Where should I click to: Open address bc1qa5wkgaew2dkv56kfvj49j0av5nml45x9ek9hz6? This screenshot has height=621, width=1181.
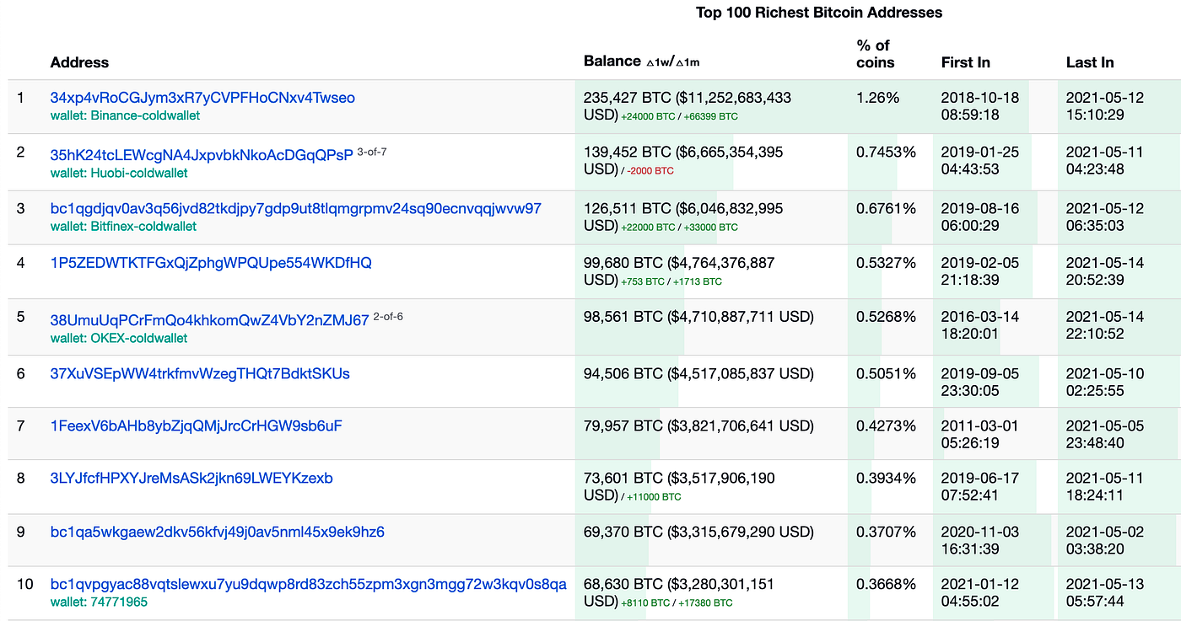click(218, 532)
